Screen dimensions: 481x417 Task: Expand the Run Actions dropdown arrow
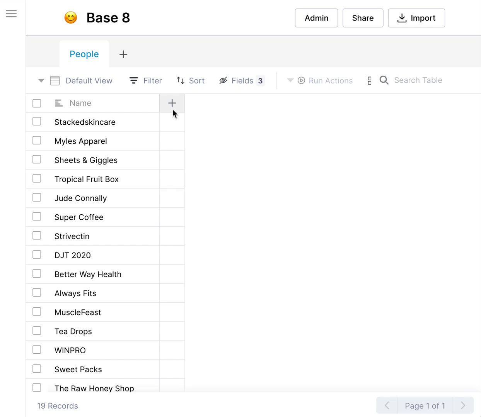tap(290, 81)
